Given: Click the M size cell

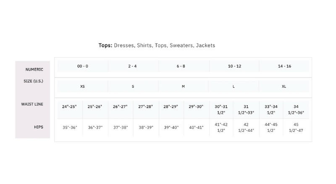Looking at the screenshot, I should pyautogui.click(x=183, y=86).
